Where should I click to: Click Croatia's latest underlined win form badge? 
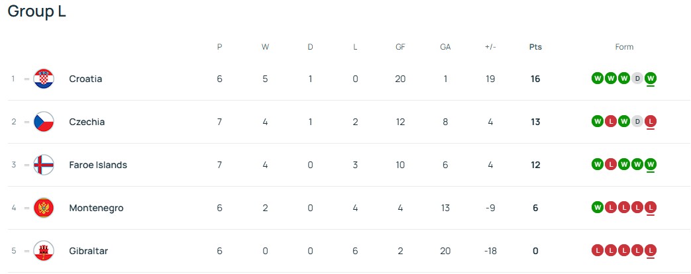tap(651, 79)
